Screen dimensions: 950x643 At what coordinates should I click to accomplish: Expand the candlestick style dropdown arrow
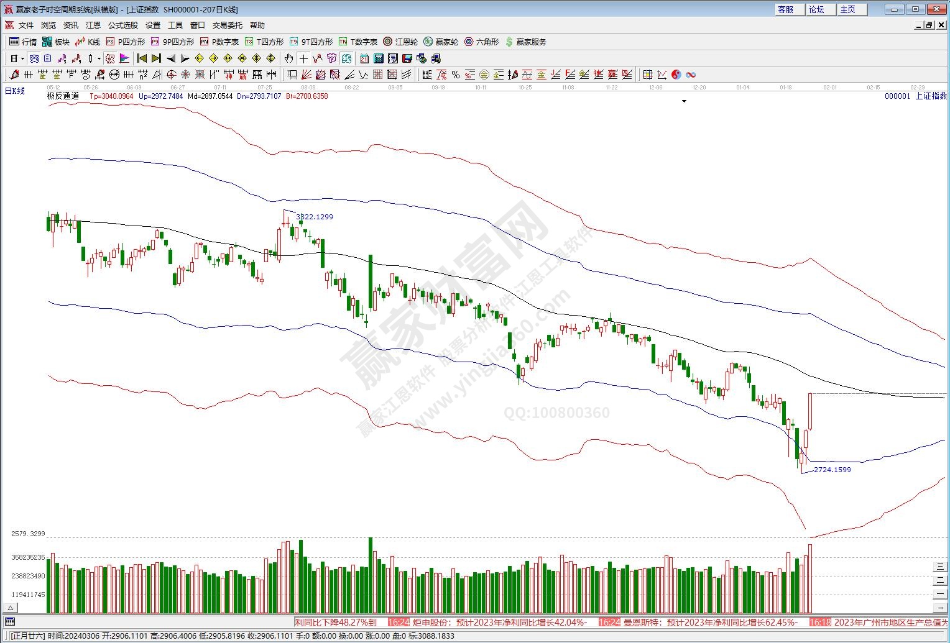99,58
